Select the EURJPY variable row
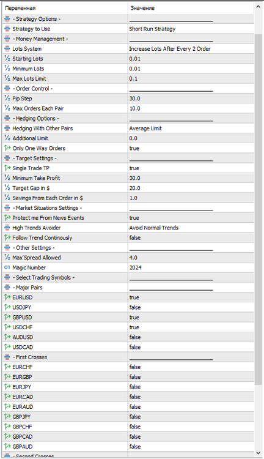Image resolution: width=264 pixels, height=459 pixels. pyautogui.click(x=128, y=387)
